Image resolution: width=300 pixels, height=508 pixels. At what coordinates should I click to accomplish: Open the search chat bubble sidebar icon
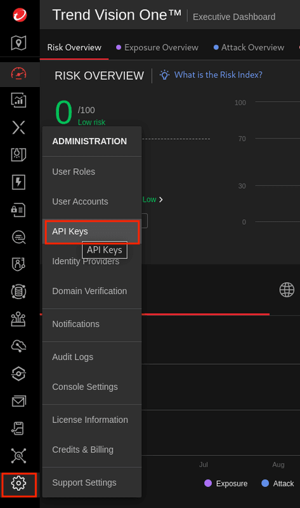point(19,237)
